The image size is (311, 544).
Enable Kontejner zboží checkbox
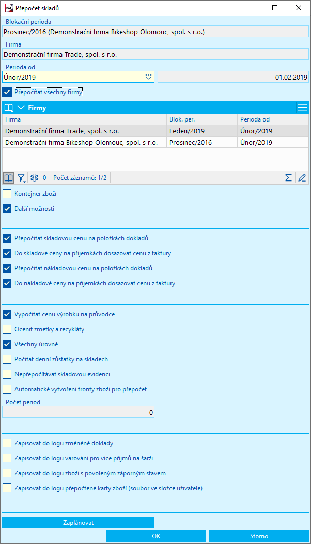point(7,194)
